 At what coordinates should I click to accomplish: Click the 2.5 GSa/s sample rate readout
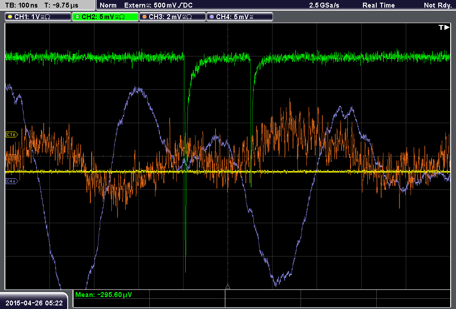coord(324,5)
